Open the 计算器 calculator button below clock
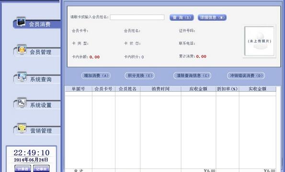 coord(23,169)
